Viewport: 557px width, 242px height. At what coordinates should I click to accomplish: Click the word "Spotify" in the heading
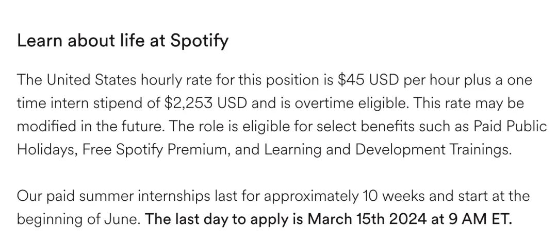[199, 41]
